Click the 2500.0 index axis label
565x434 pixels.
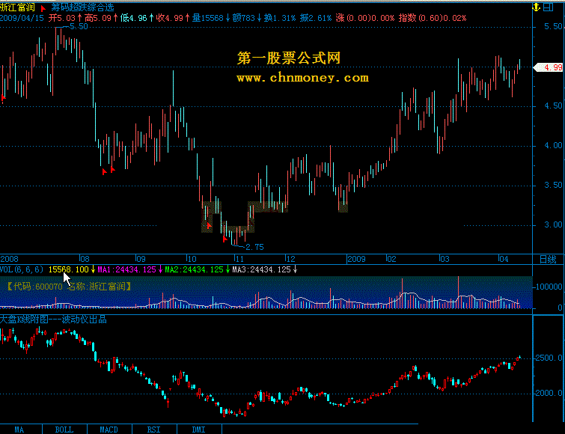click(x=549, y=358)
